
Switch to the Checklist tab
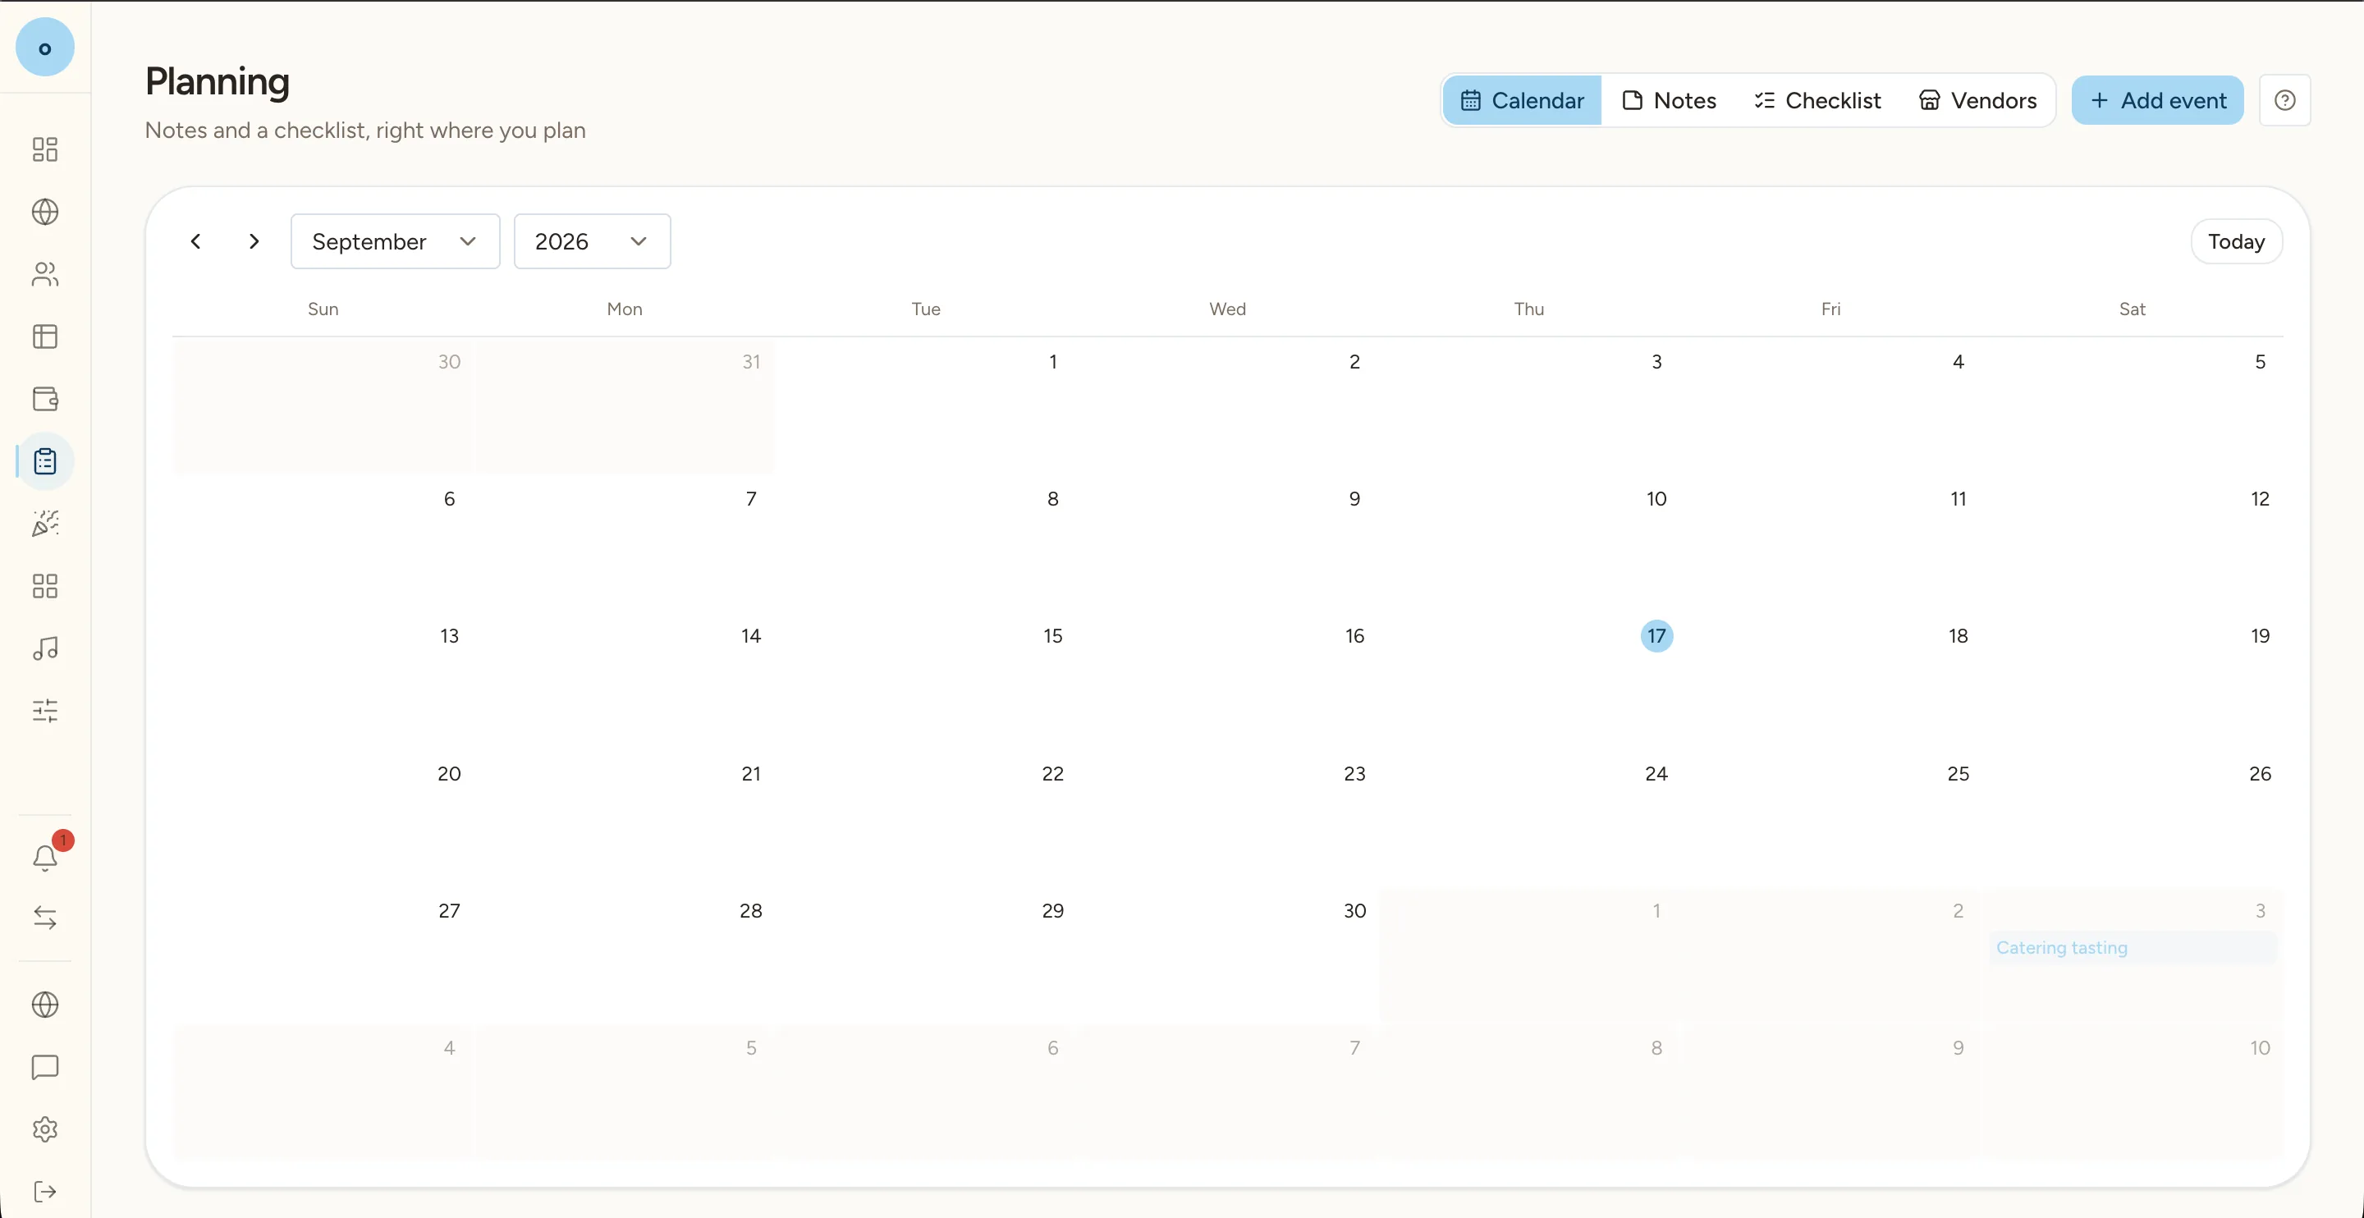(1817, 100)
